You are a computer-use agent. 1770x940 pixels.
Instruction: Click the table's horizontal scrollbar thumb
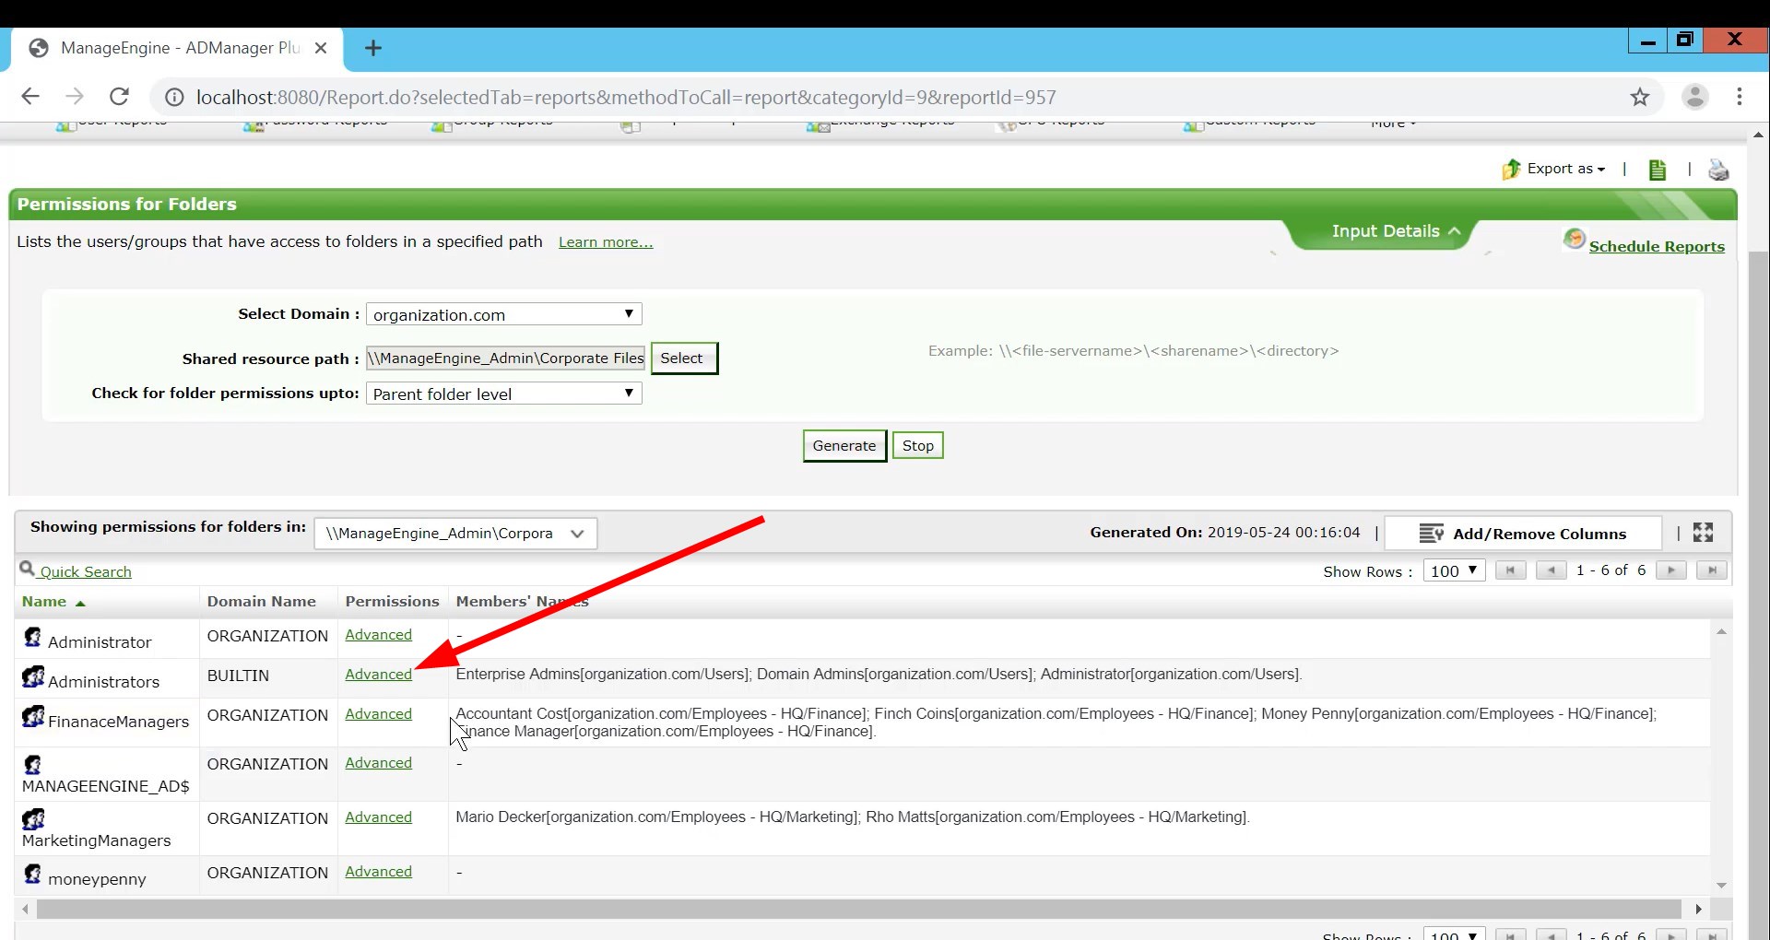[x=859, y=910]
